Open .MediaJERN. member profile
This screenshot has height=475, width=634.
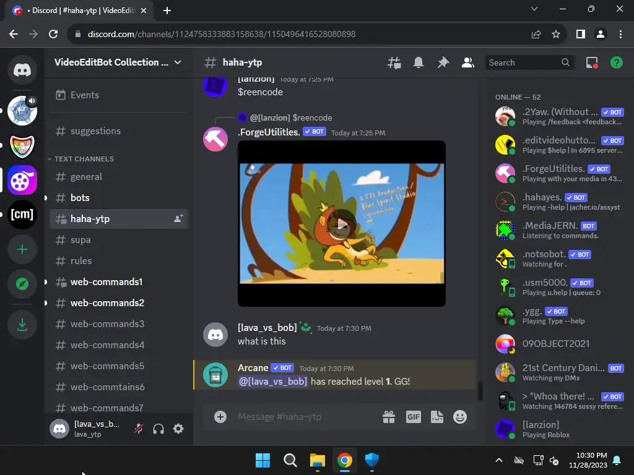(560, 230)
